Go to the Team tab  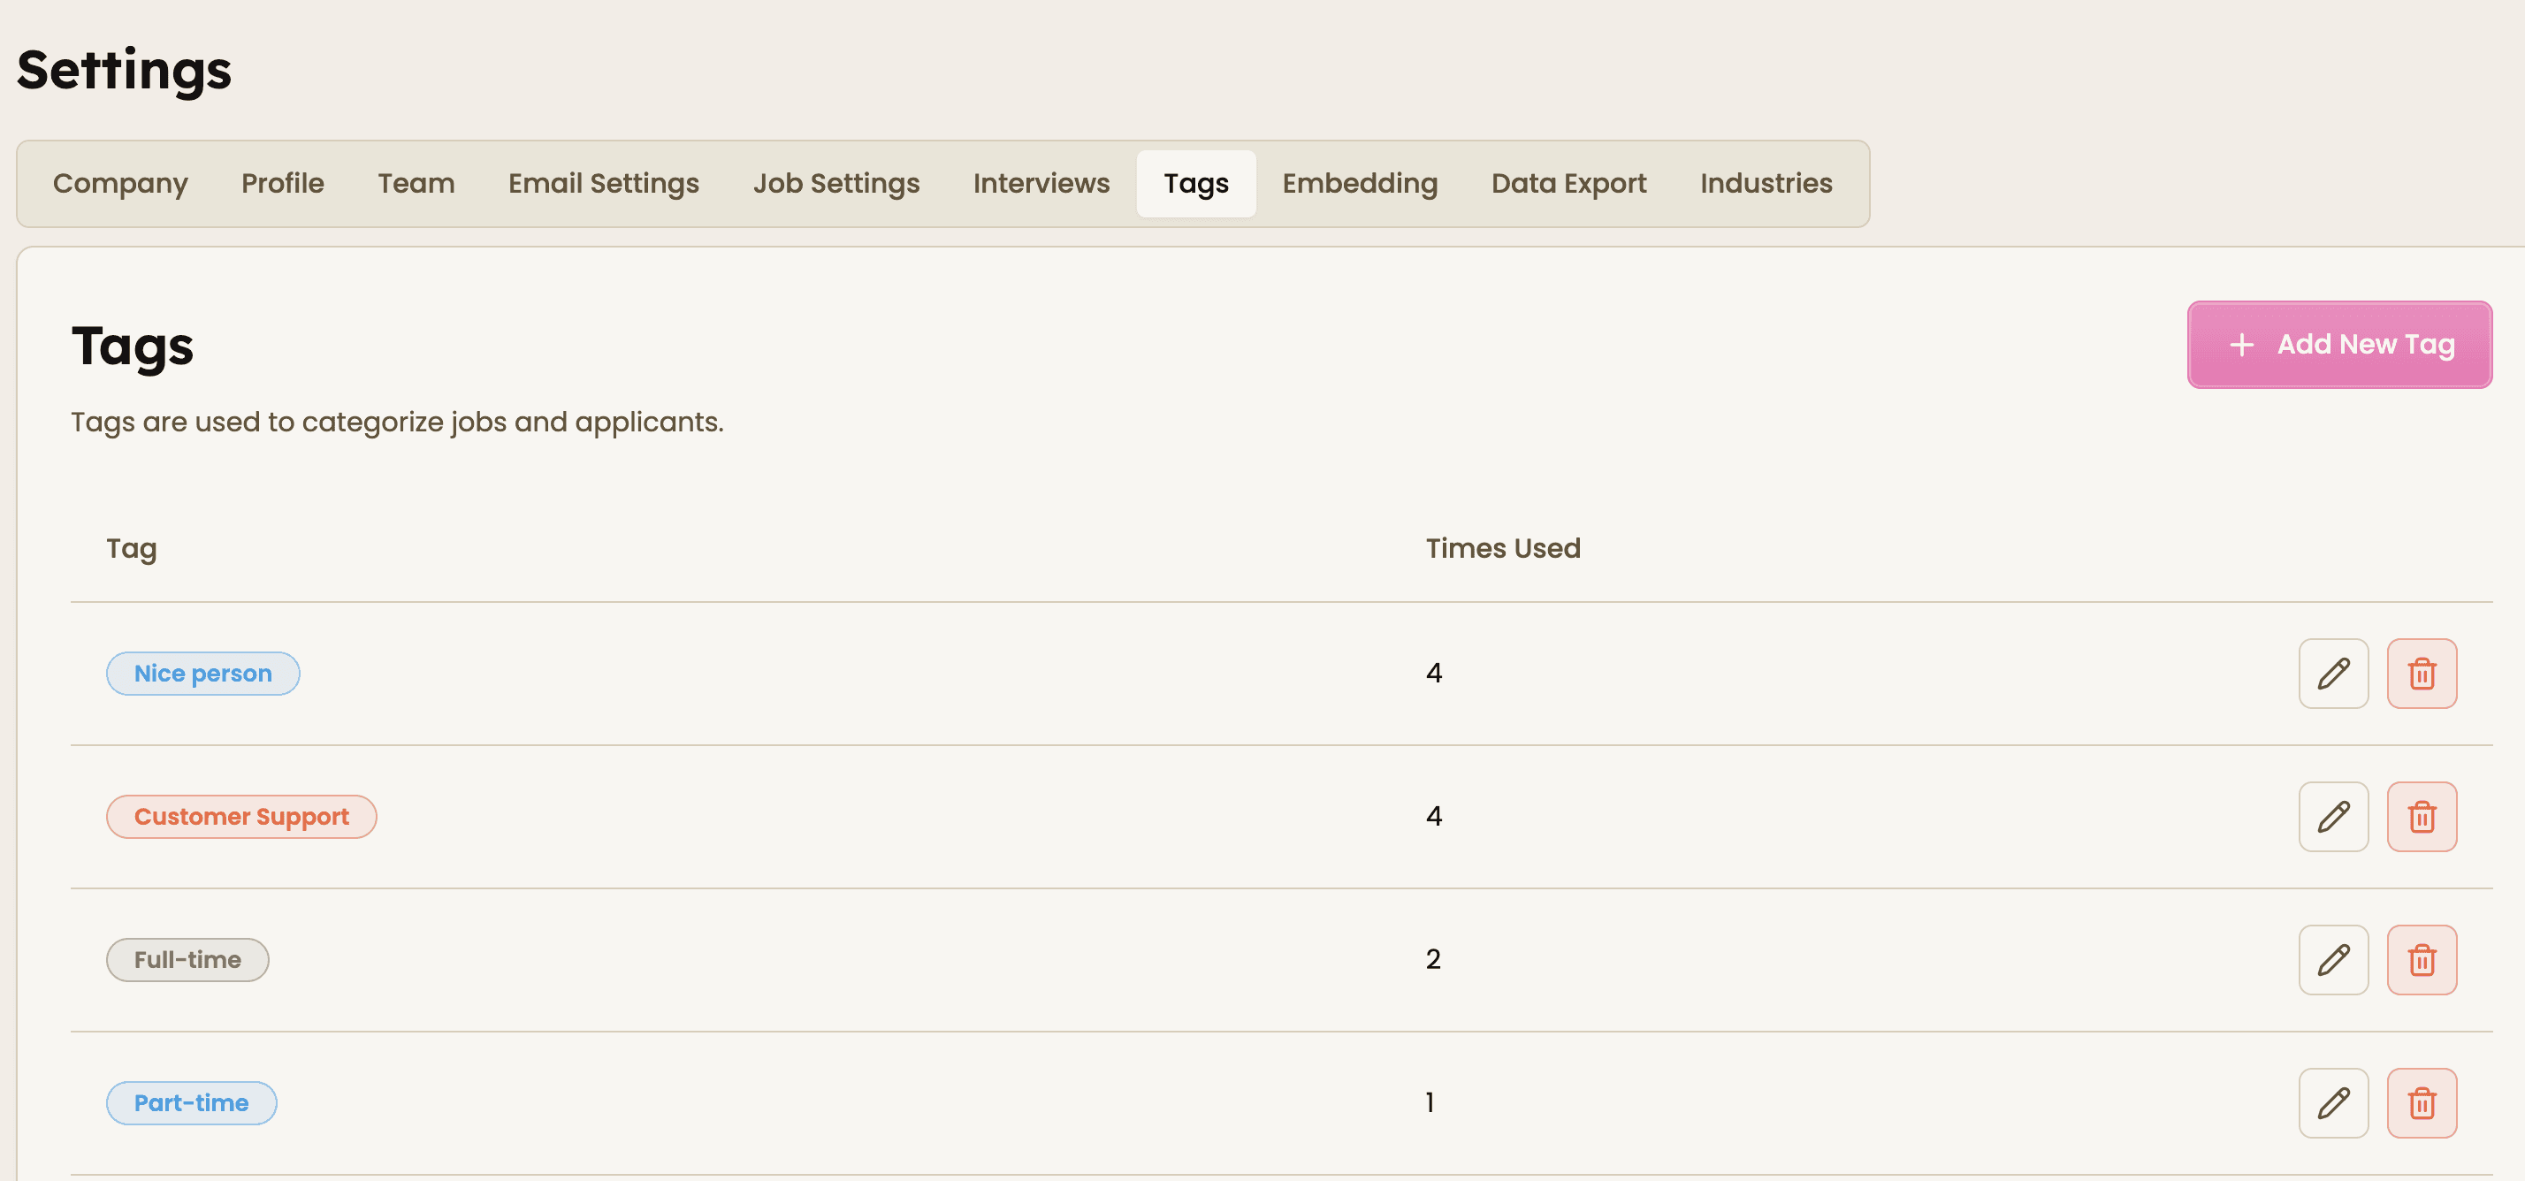416,183
